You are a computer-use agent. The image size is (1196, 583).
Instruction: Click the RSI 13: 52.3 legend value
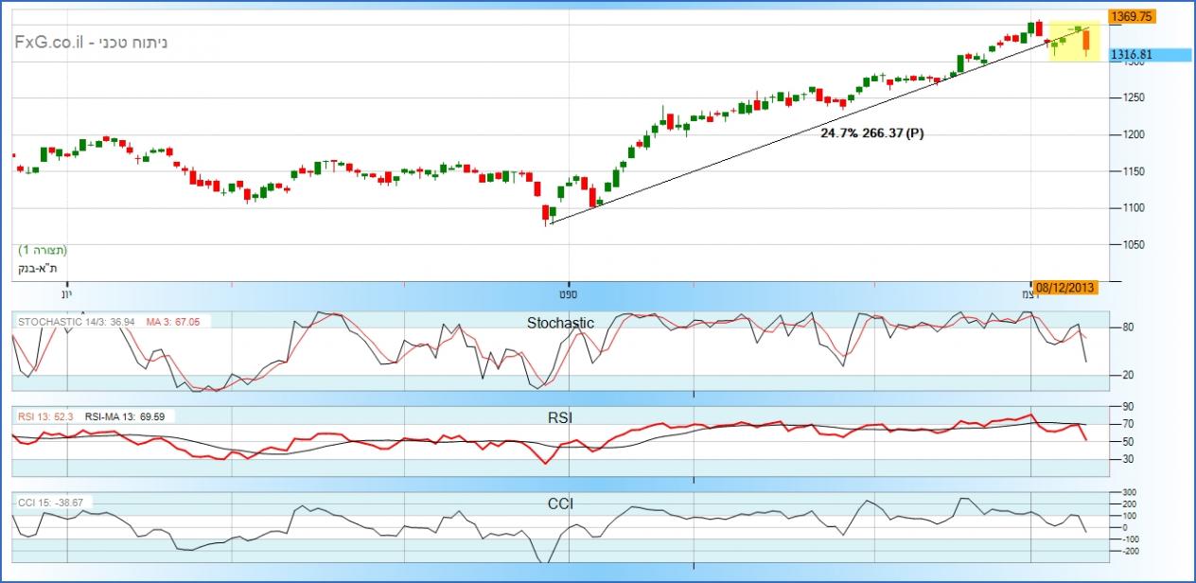[x=45, y=415]
